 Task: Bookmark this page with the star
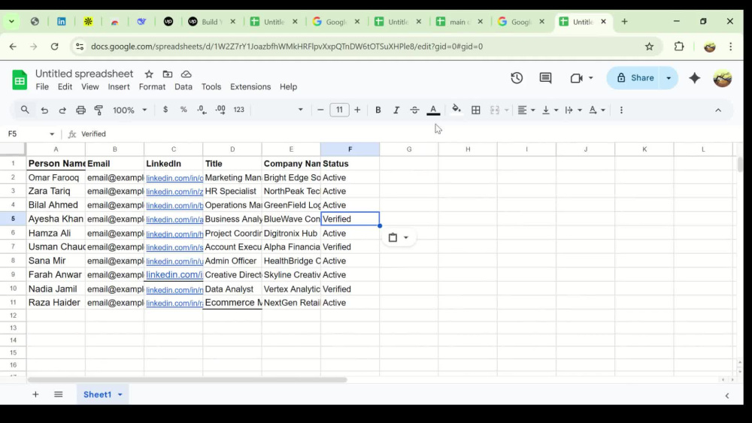[x=649, y=47]
